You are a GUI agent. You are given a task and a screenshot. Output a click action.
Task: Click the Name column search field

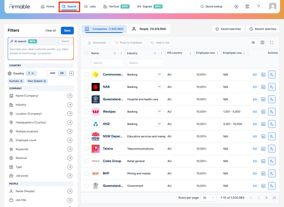coord(107,63)
